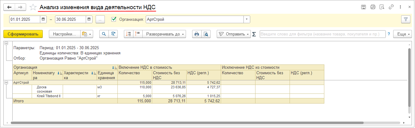Click the value 23 636,85
The width and height of the screenshot is (415, 128).
(x=169, y=89)
